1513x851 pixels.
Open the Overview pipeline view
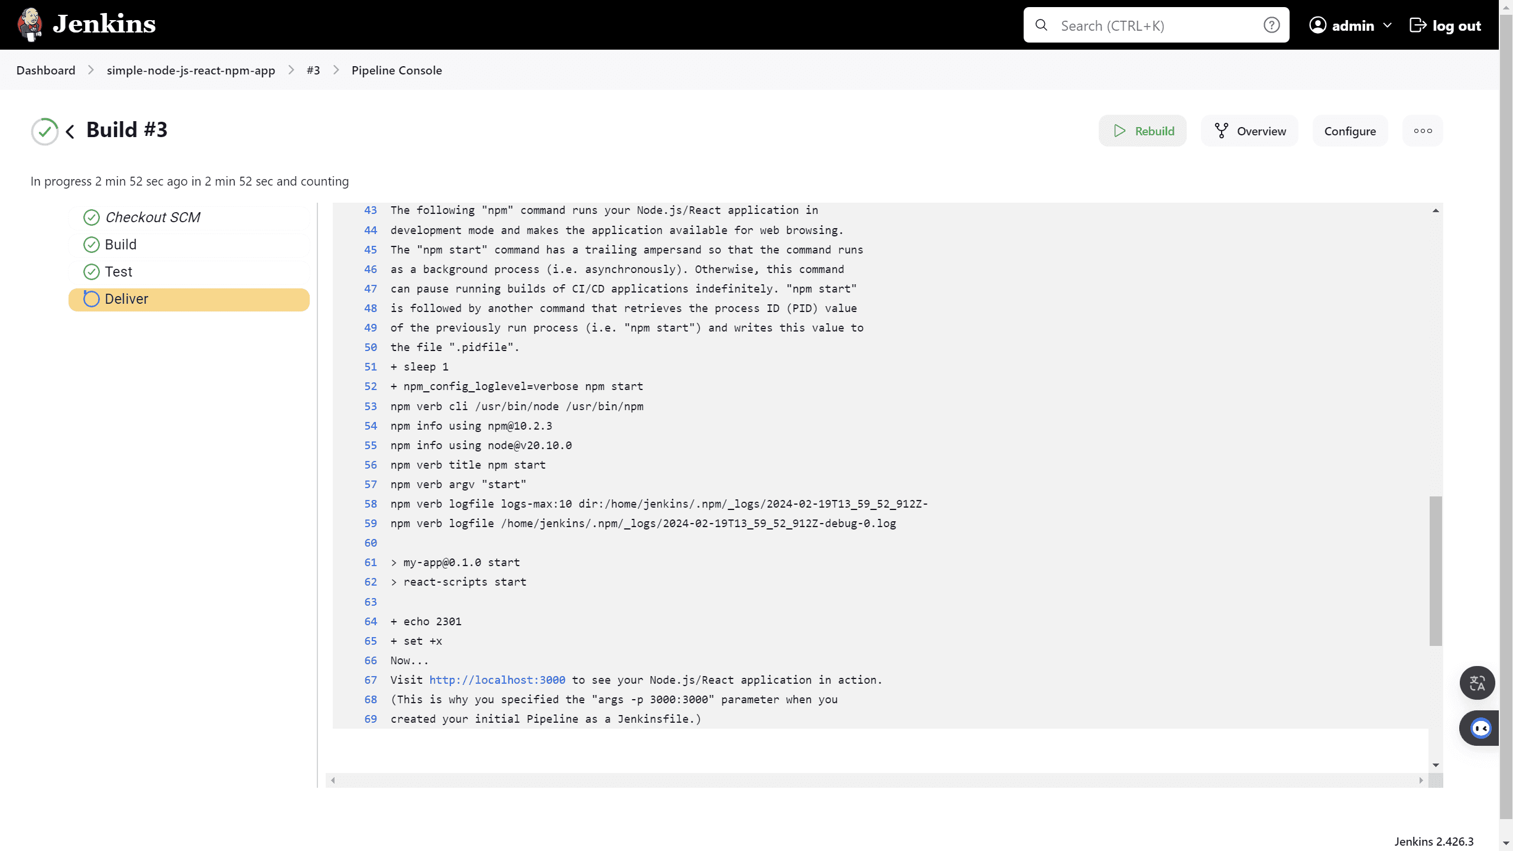click(x=1249, y=131)
